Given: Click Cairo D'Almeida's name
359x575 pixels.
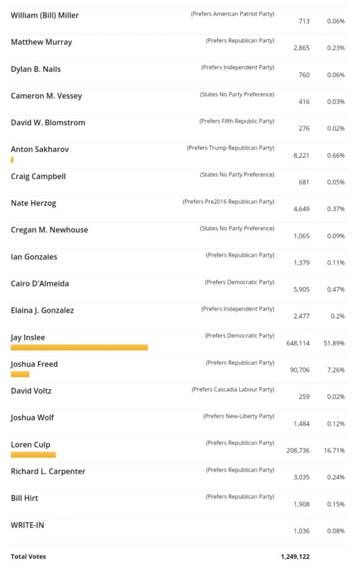Looking at the screenshot, I should tap(40, 284).
